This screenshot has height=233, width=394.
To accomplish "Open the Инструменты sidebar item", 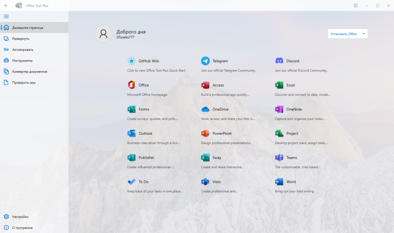I will [x=34, y=61].
